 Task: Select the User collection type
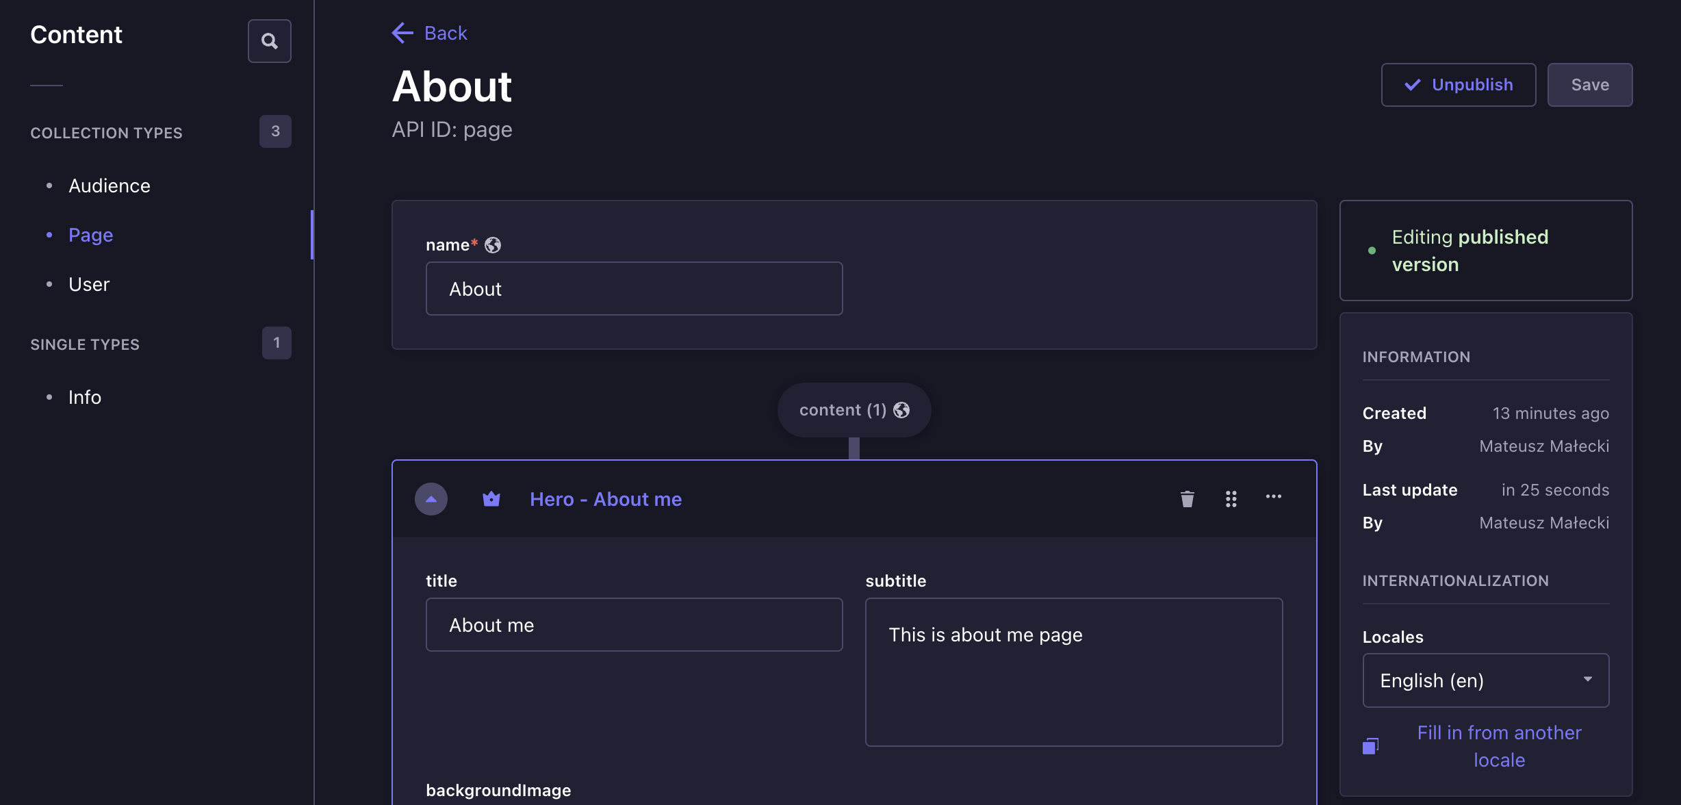click(89, 284)
